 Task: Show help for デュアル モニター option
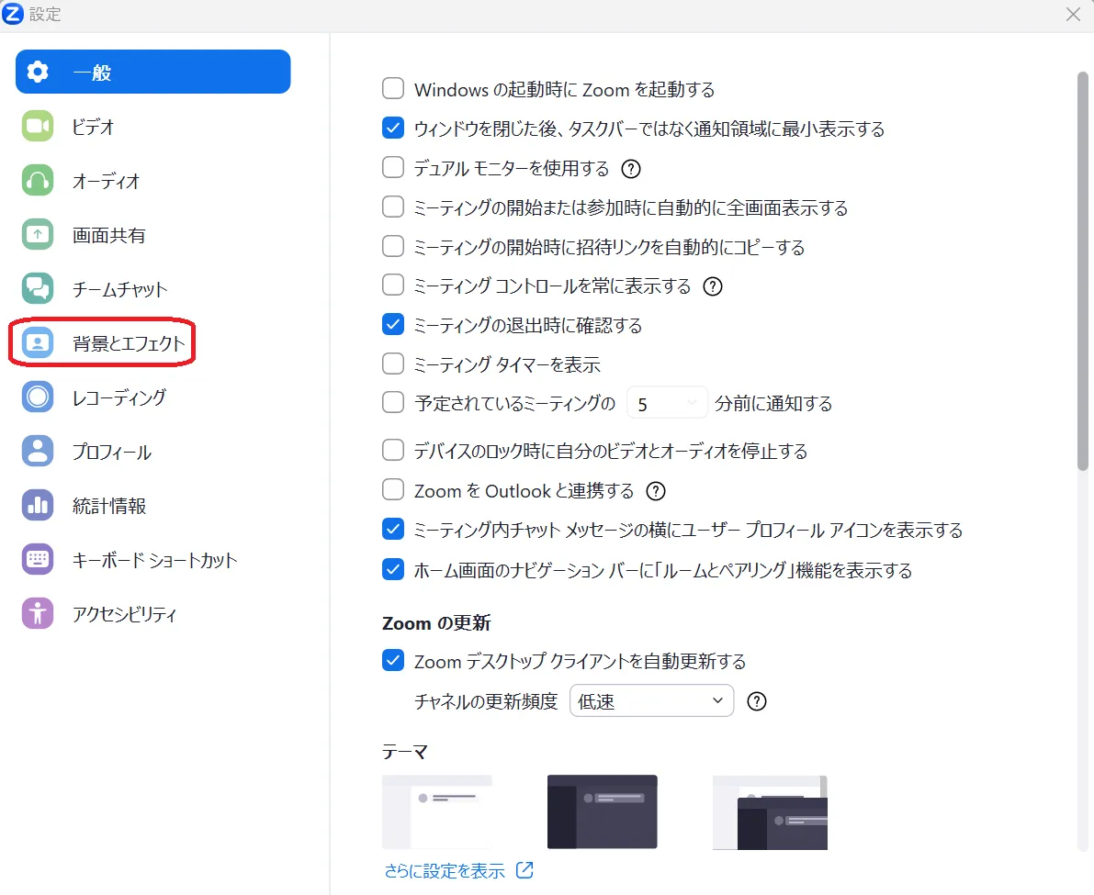click(630, 169)
